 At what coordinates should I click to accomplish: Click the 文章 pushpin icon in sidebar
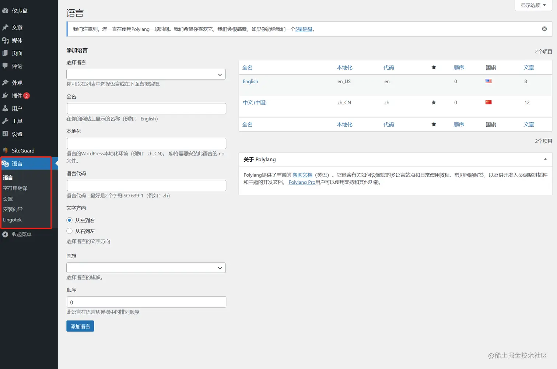click(x=5, y=27)
